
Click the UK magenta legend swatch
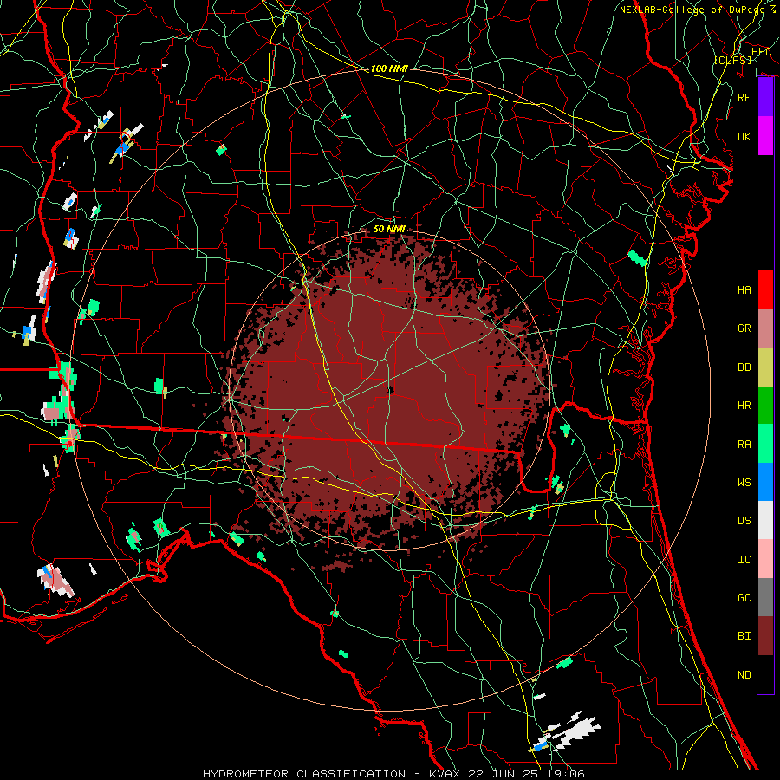(x=765, y=136)
